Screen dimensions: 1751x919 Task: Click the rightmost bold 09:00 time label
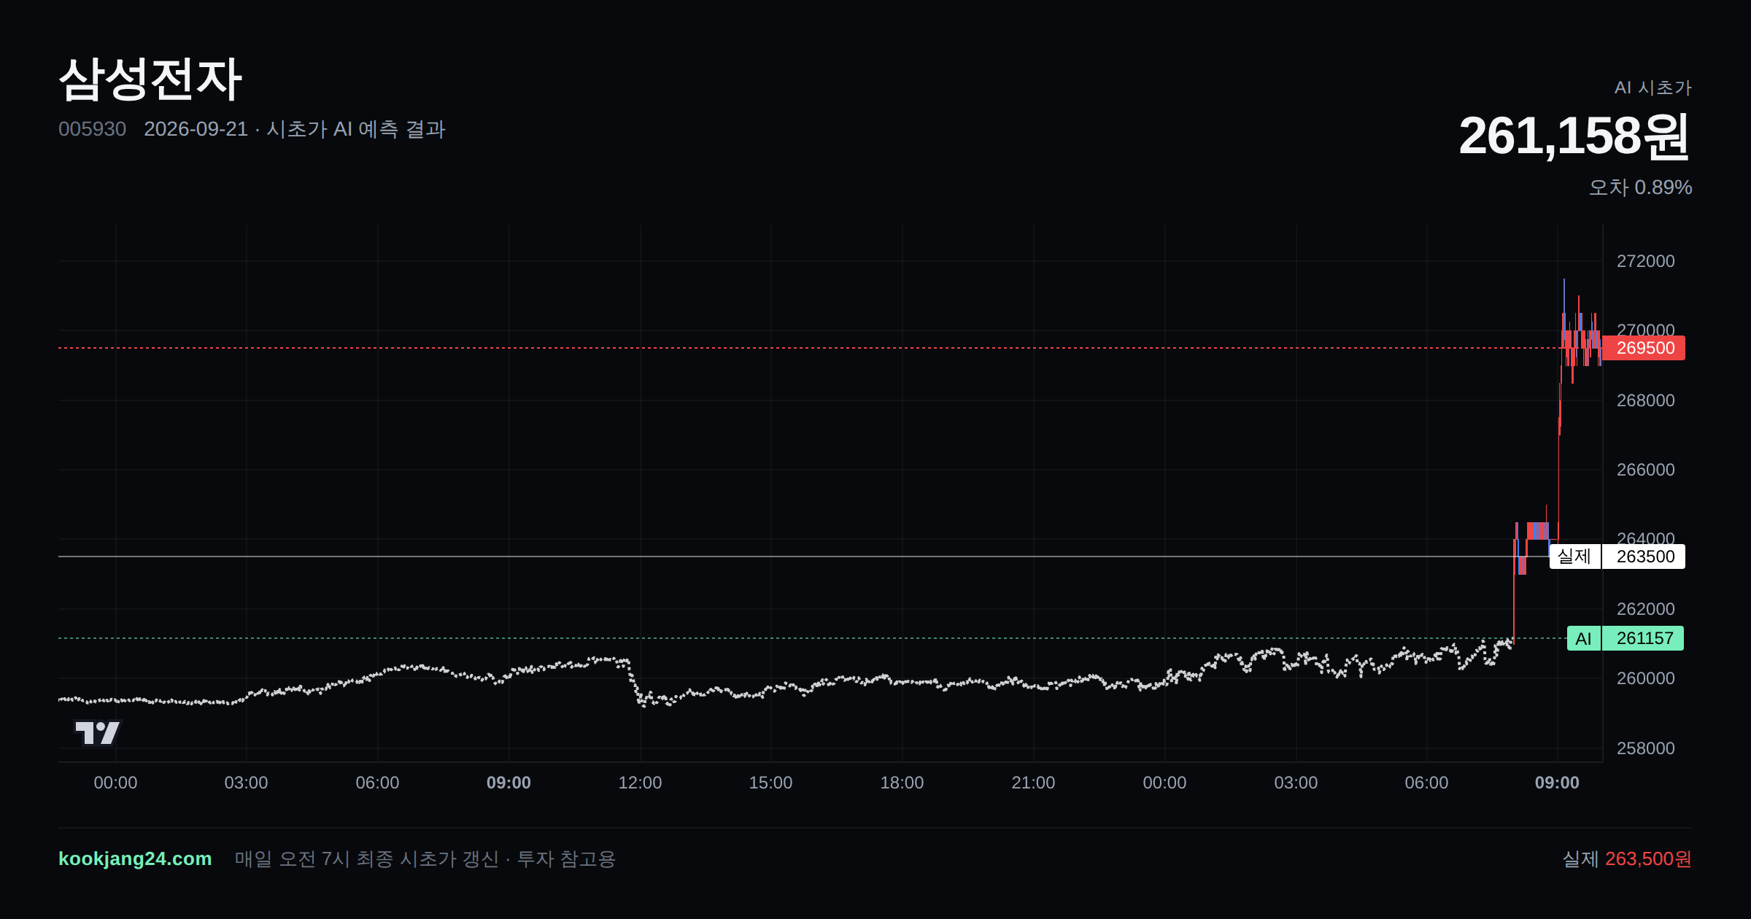tap(1557, 783)
